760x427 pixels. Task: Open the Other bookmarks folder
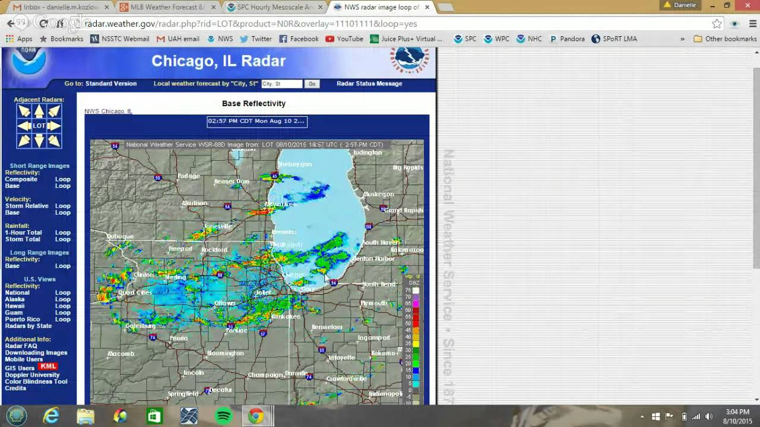(725, 39)
